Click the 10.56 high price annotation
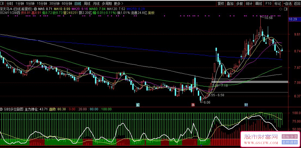The image size is (301, 148). (268, 18)
